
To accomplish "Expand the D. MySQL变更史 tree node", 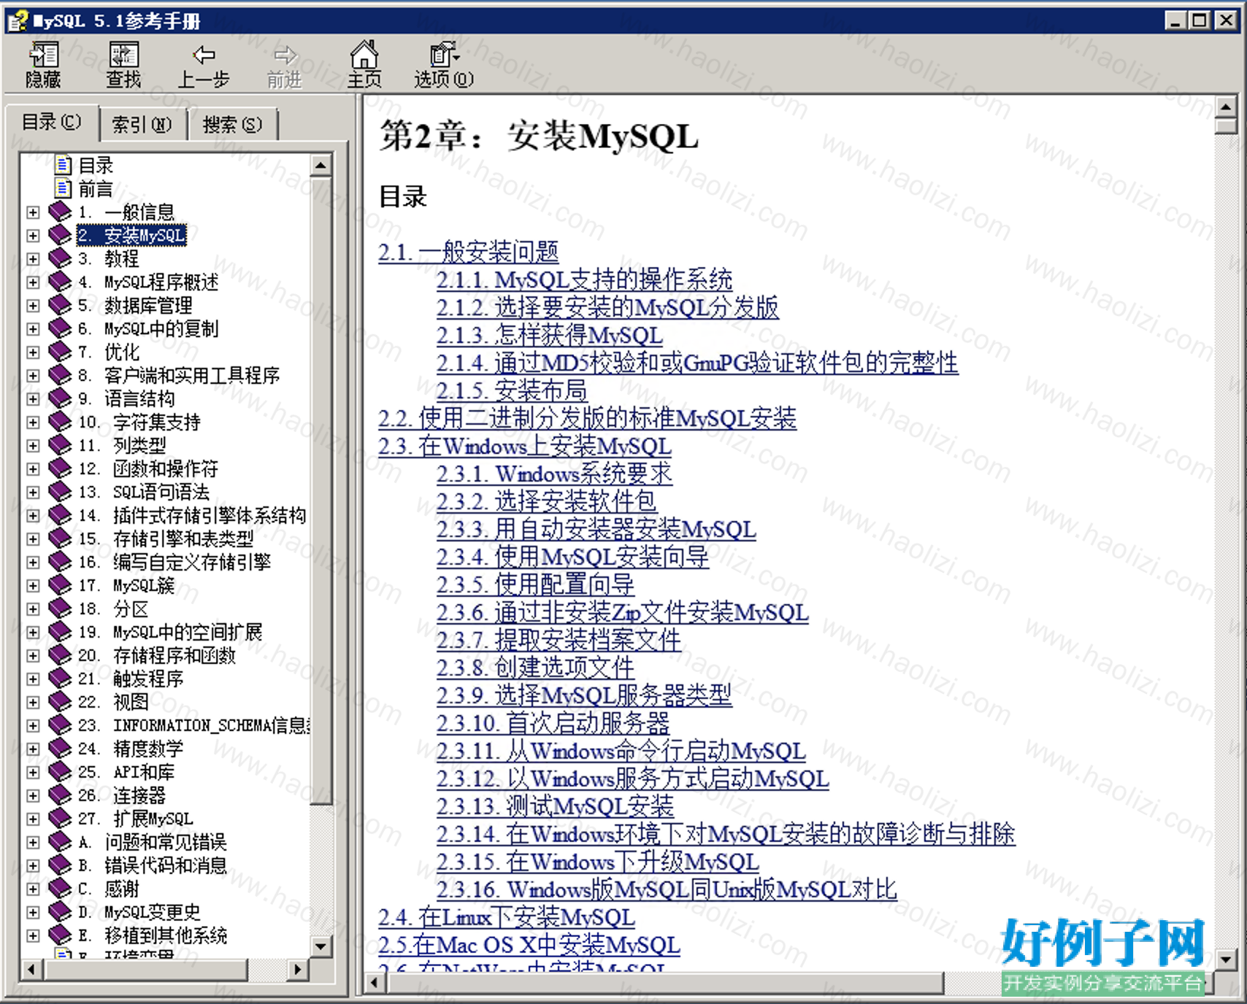I will click(33, 913).
